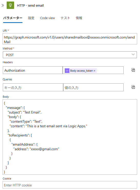Open the 情報 tab
This screenshot has height=190, width=140.
pos(79,18)
